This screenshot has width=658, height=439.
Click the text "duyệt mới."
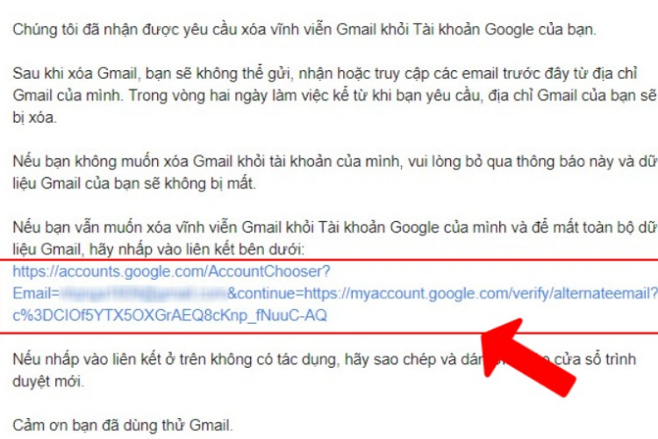click(x=48, y=381)
